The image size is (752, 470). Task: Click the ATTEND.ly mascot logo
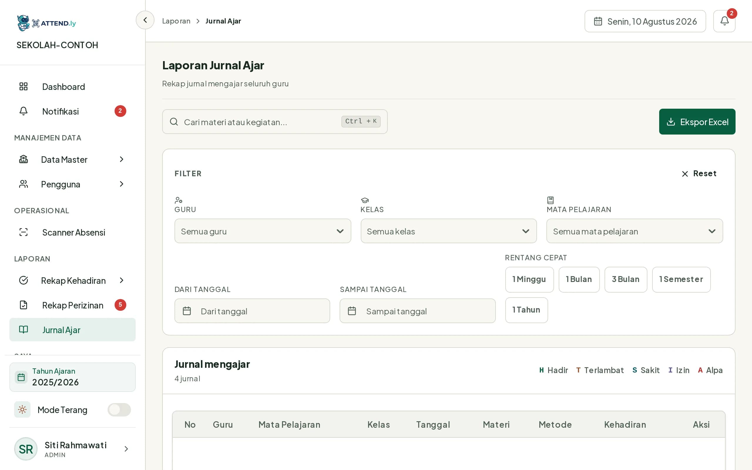coord(23,23)
